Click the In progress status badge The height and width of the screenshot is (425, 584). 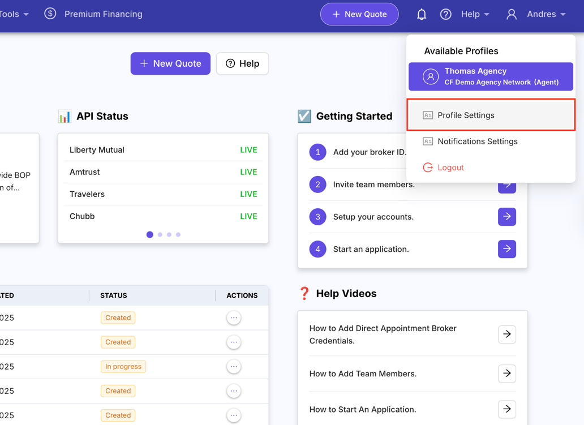123,367
